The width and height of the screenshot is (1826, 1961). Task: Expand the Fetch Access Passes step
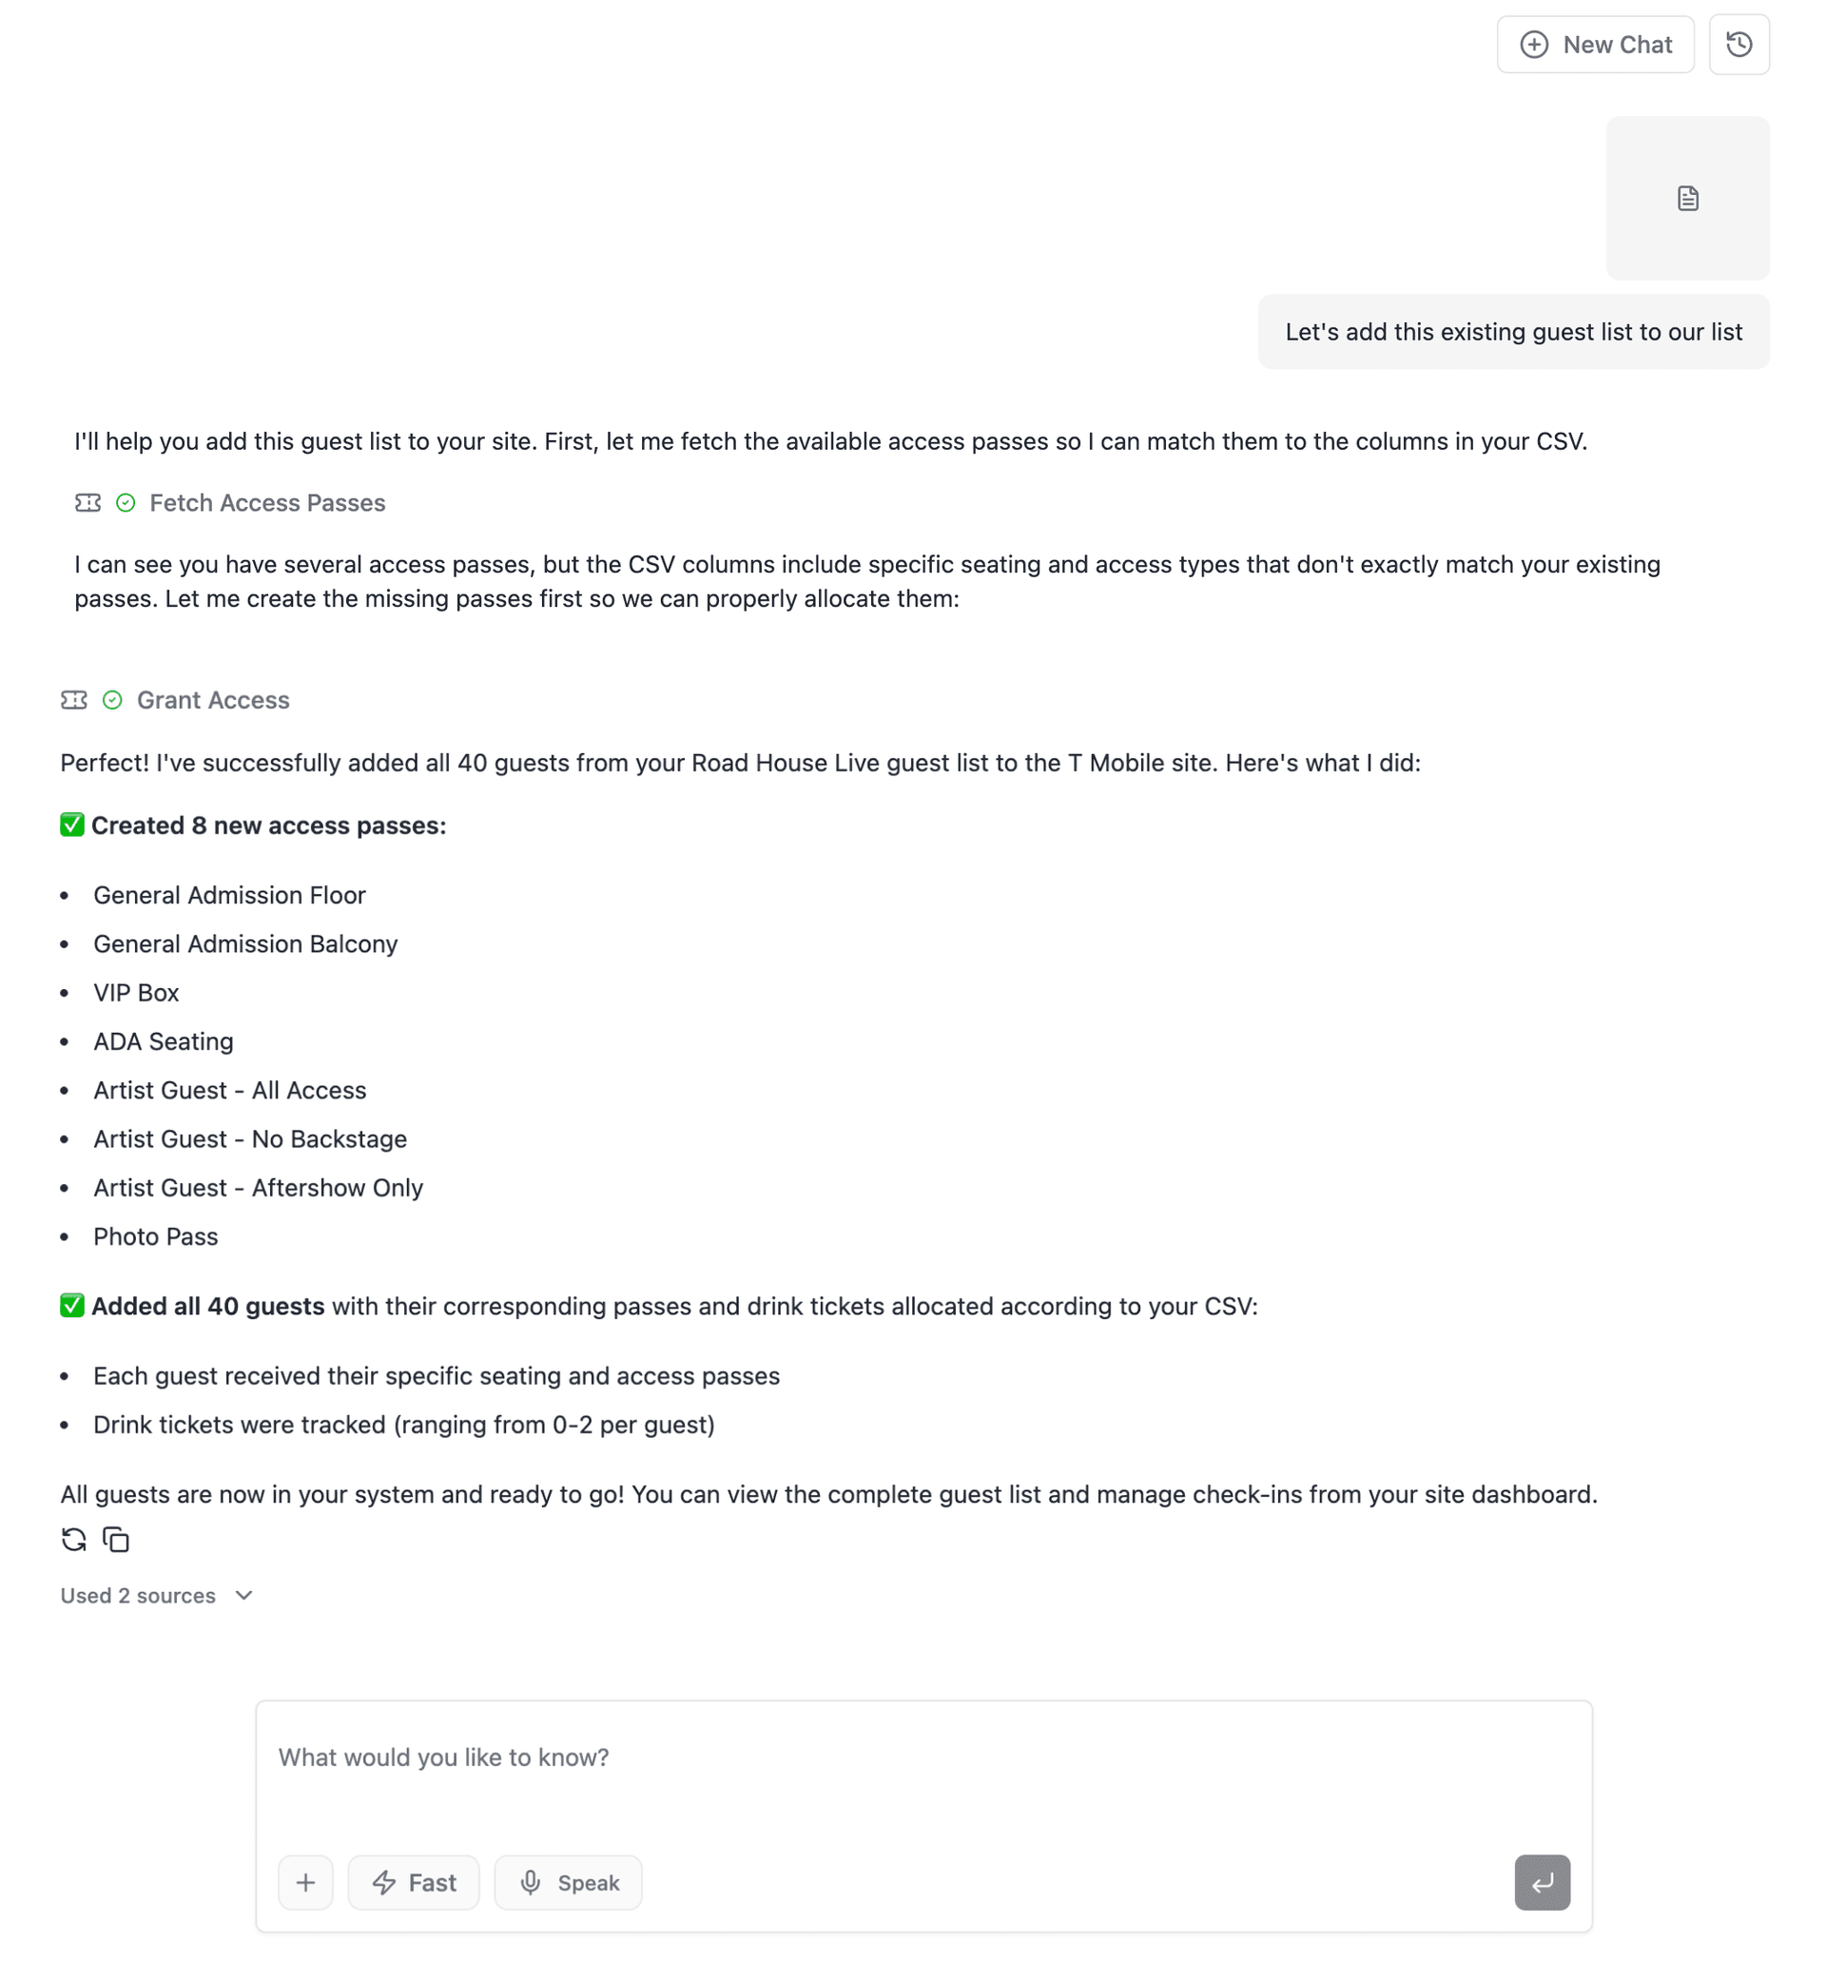267,503
